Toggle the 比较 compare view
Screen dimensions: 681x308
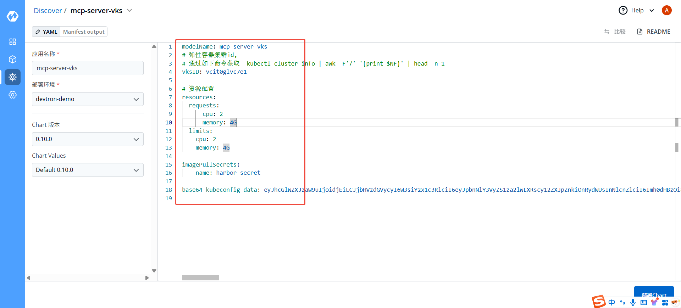(615, 32)
